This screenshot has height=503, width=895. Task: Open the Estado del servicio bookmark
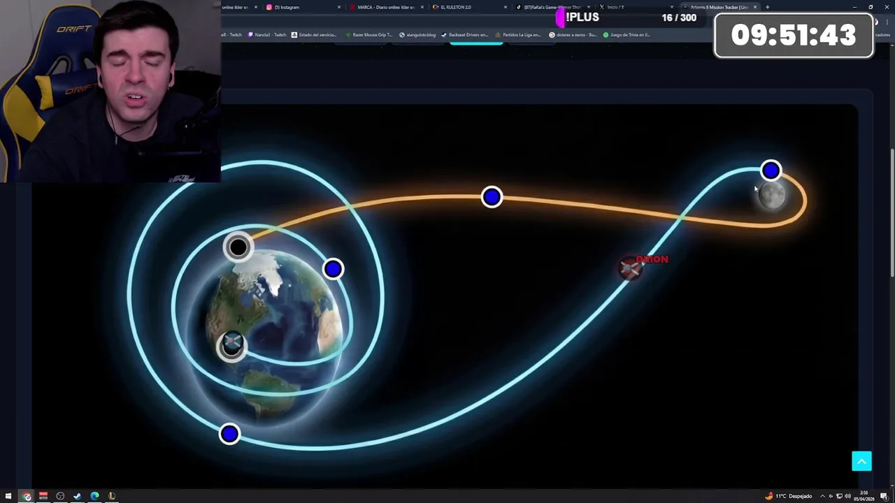[313, 34]
